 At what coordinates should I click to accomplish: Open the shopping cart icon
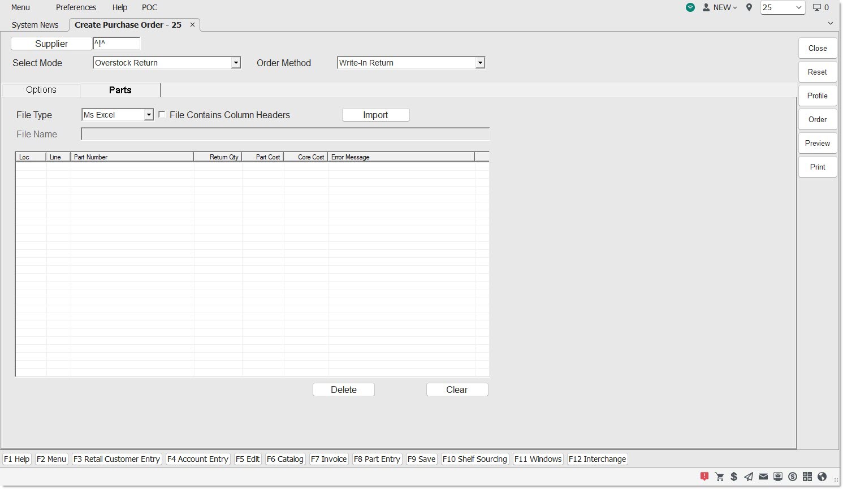[x=719, y=477]
